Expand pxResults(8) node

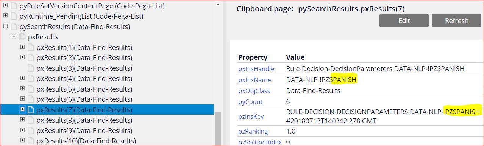tap(22, 120)
